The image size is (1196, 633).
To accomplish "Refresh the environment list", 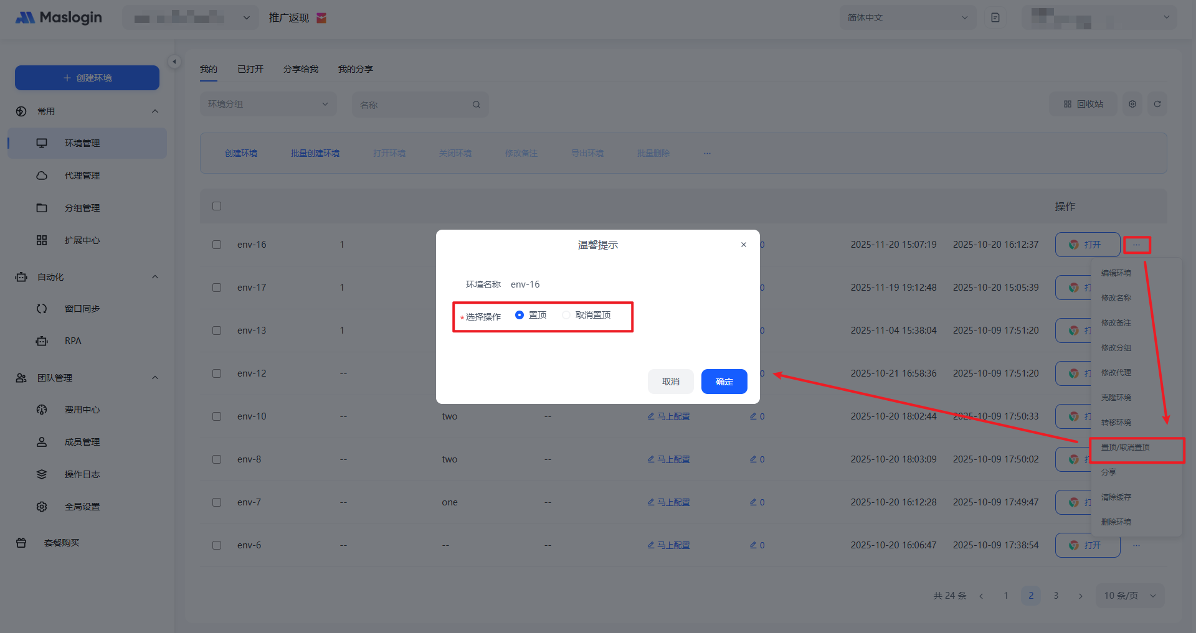I will coord(1157,104).
